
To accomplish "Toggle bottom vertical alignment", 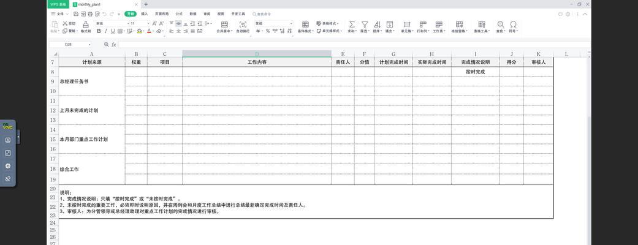I will pyautogui.click(x=186, y=24).
